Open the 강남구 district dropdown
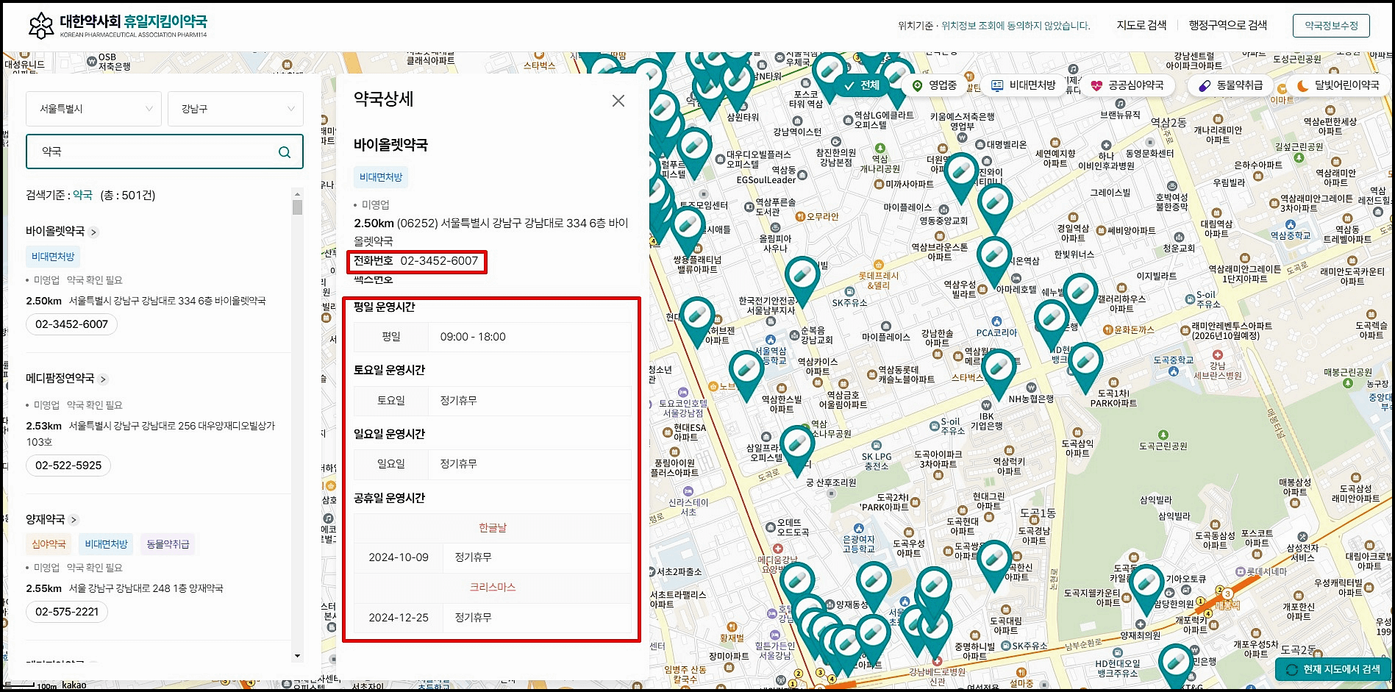Viewport: 1395px width, 692px height. click(x=235, y=108)
